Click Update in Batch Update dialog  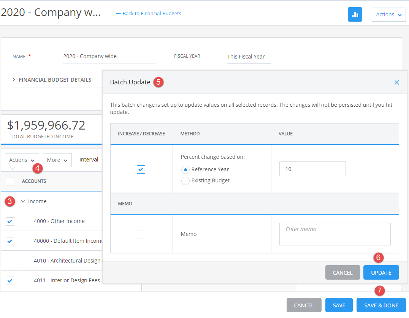[381, 272]
